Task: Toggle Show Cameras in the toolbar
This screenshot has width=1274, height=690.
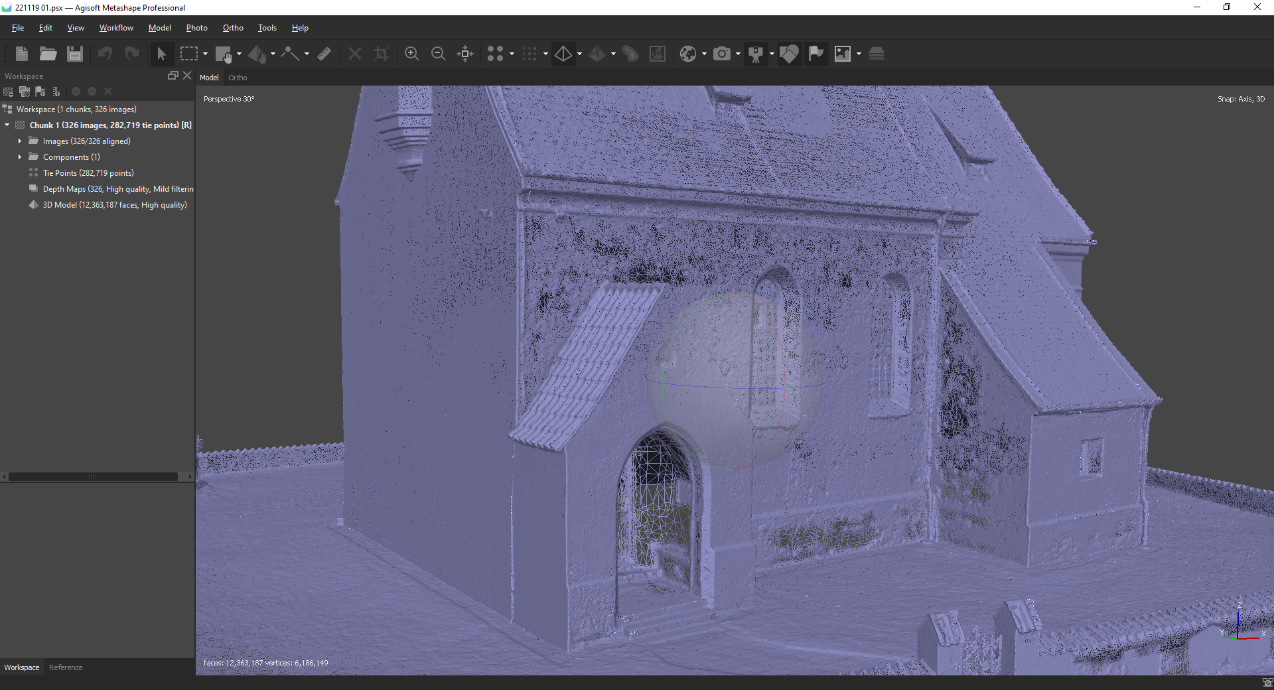Action: [x=722, y=54]
